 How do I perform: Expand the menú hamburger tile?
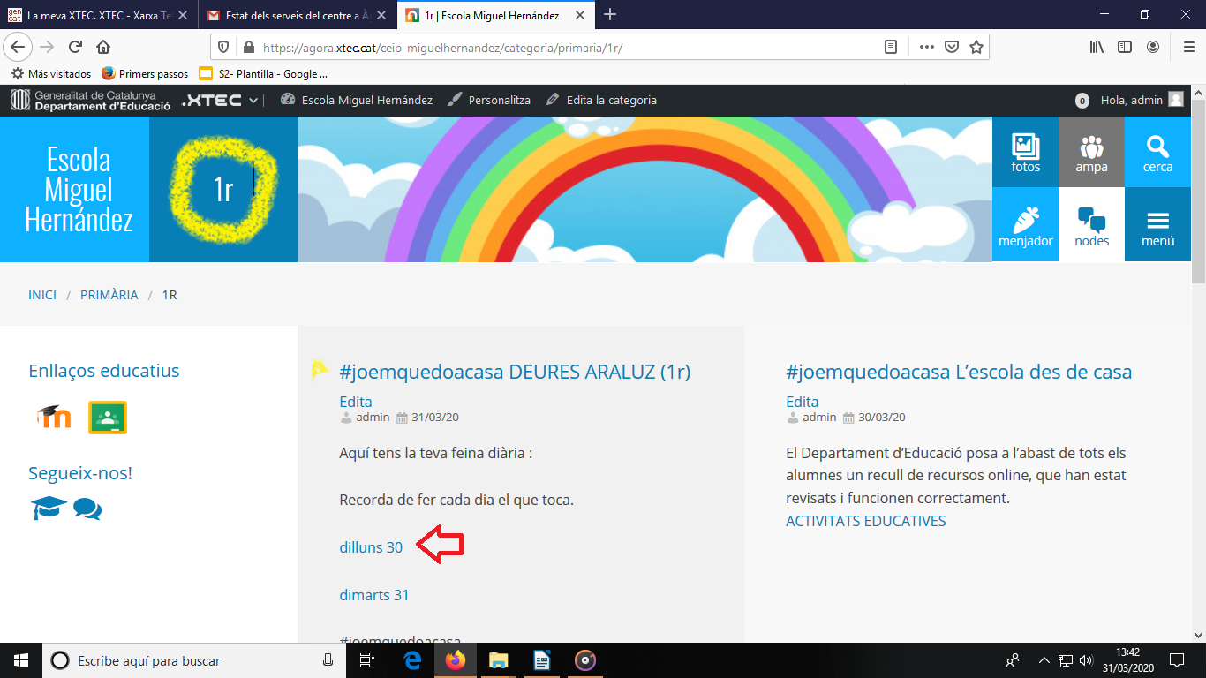(1157, 226)
